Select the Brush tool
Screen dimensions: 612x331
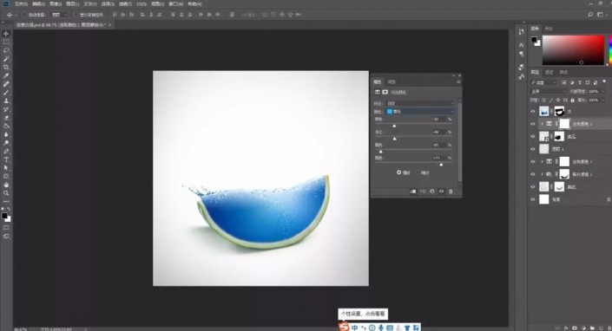[6, 93]
